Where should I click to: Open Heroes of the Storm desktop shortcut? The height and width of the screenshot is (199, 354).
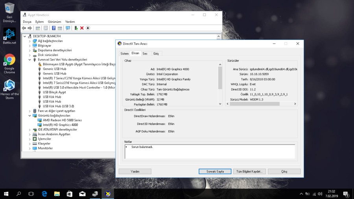(x=9, y=89)
